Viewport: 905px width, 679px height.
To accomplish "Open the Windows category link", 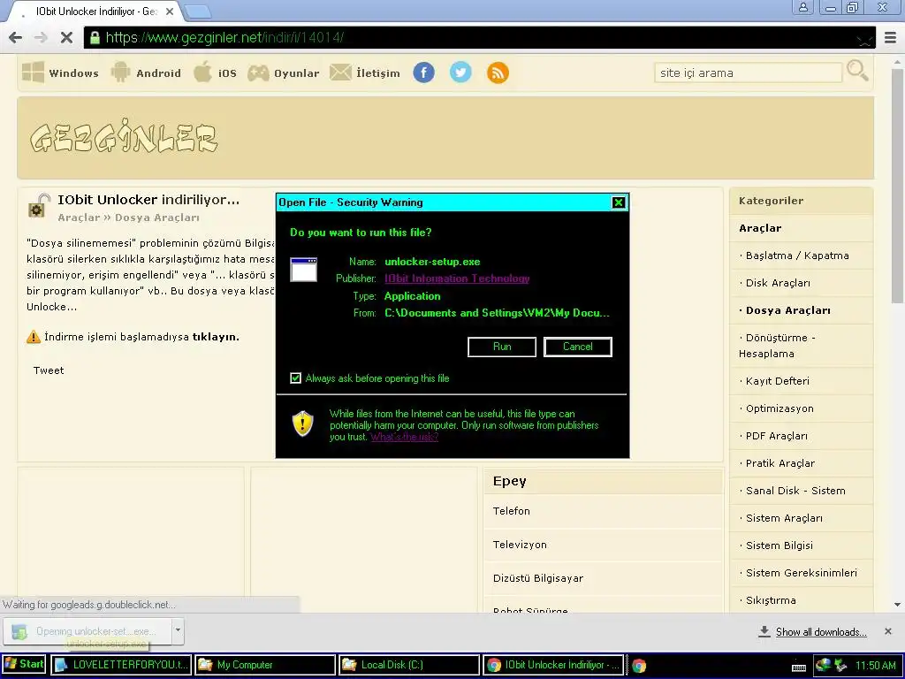I will pyautogui.click(x=61, y=72).
